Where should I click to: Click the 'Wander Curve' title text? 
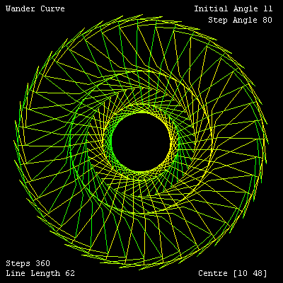pos(35,8)
